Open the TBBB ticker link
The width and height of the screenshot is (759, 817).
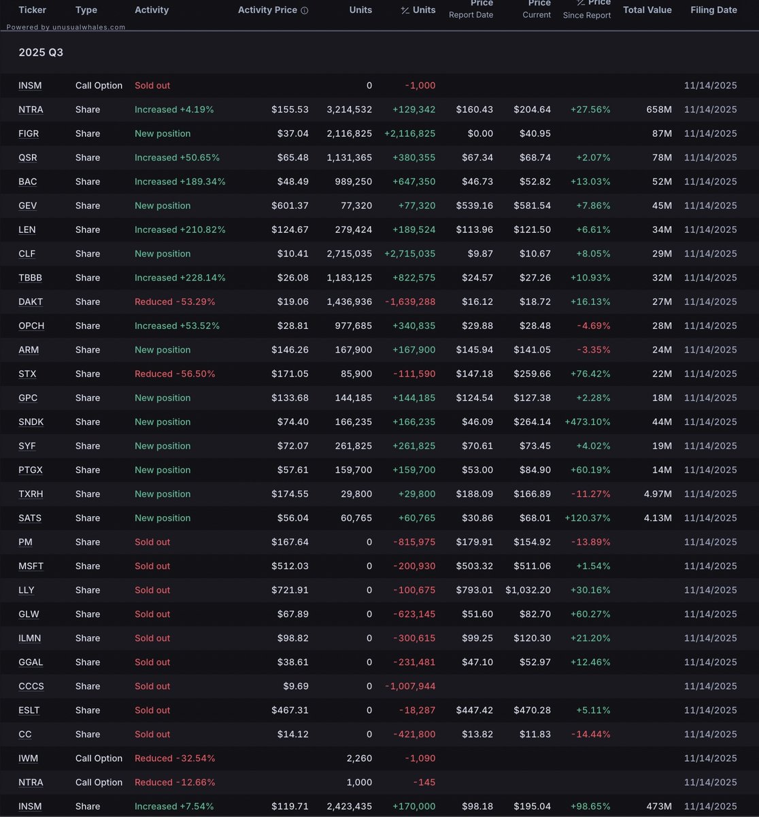pyautogui.click(x=31, y=278)
